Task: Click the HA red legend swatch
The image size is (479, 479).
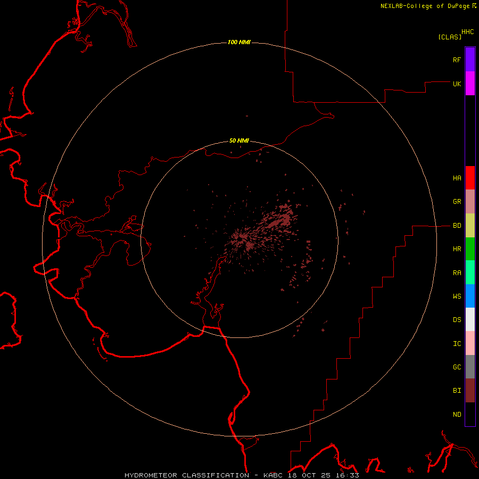Action: [x=470, y=178]
